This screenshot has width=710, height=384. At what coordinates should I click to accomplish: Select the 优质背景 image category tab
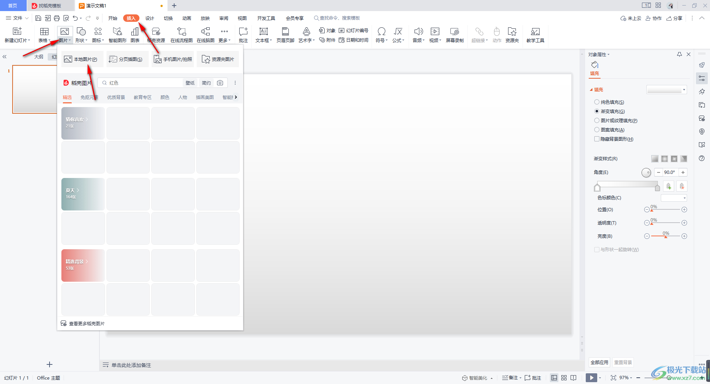click(116, 97)
